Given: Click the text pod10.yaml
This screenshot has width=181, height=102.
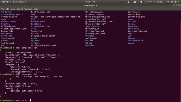Looking at the screenshot, I should [x=91, y=38].
